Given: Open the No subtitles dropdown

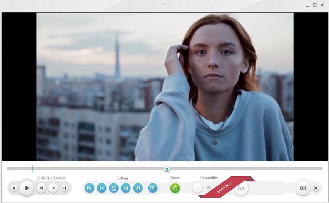Looking at the screenshot, I should tap(209, 178).
